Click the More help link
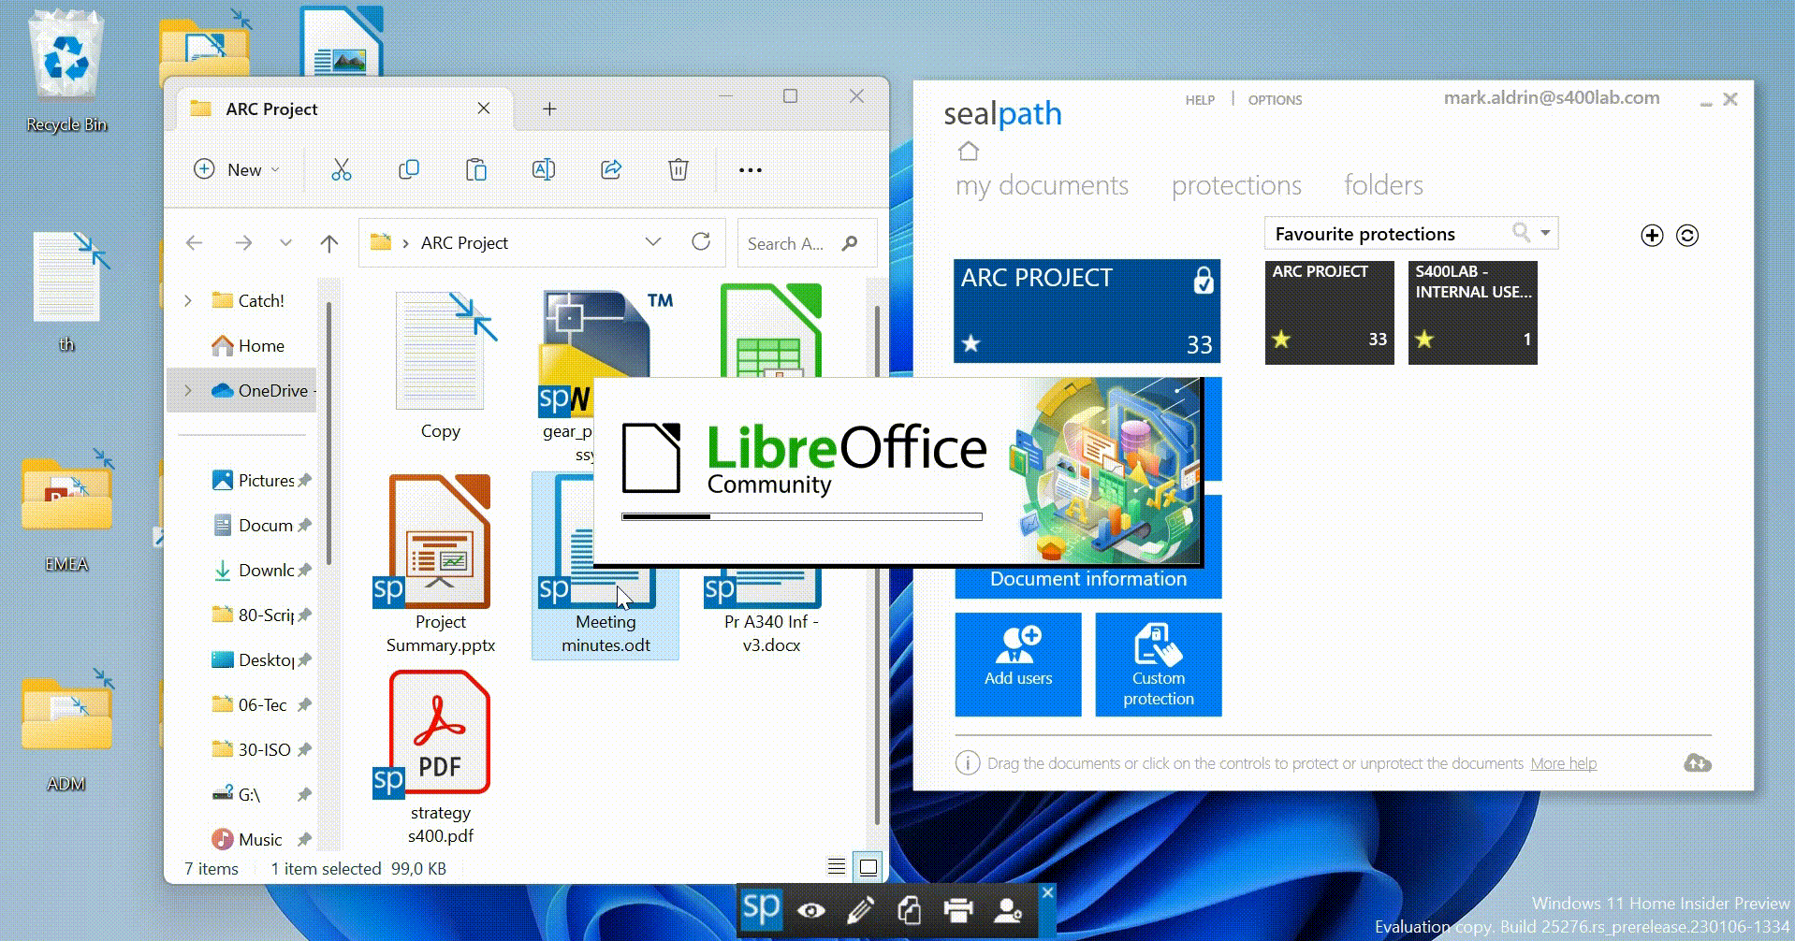This screenshot has height=941, width=1795. (x=1561, y=763)
